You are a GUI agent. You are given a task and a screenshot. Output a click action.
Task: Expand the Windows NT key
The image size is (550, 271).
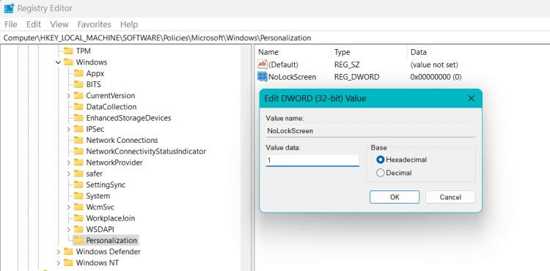point(58,263)
